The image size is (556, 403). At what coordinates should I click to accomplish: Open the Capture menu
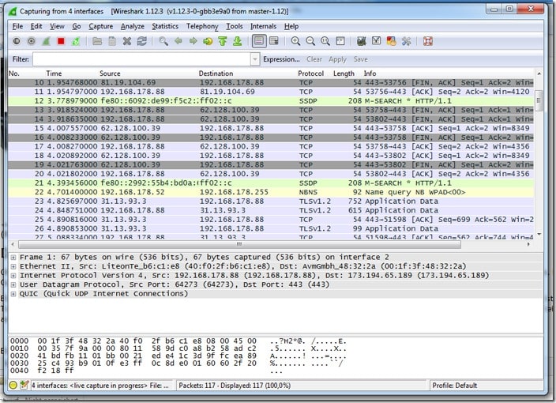(x=101, y=26)
